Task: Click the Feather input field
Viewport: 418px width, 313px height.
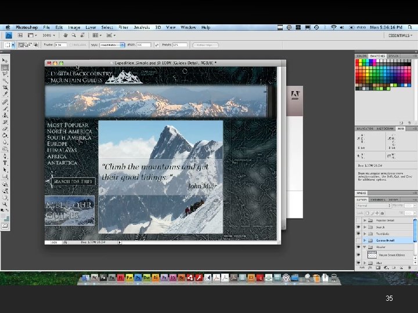Action: 61,45
